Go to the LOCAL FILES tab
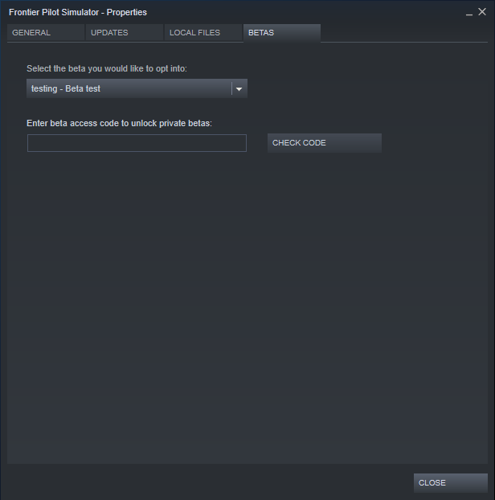The height and width of the screenshot is (500, 495). click(x=203, y=32)
